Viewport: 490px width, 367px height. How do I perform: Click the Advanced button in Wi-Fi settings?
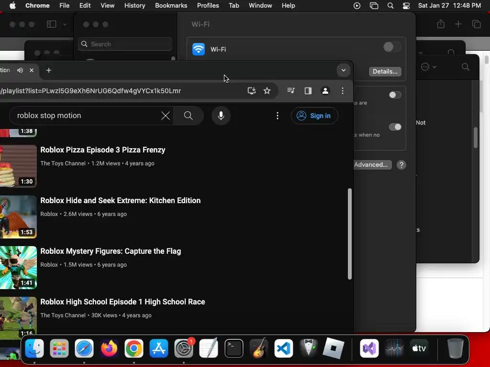[x=372, y=165]
